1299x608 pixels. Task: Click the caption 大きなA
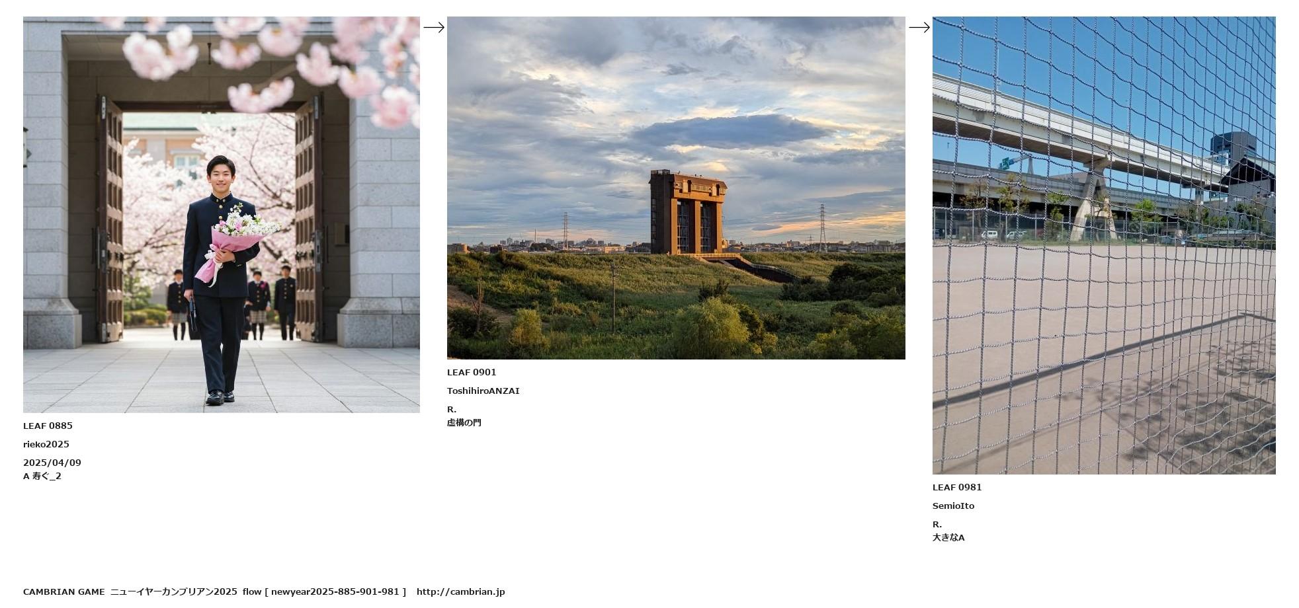(948, 537)
